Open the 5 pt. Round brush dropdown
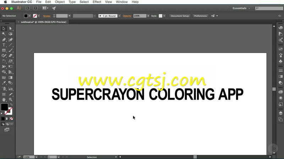This screenshot has width=284, height=159. click(x=119, y=16)
